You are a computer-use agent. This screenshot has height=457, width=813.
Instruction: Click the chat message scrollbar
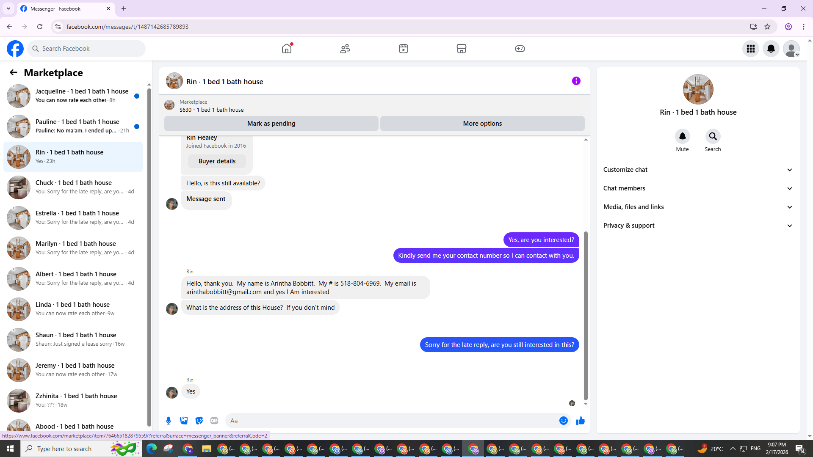pos(586,315)
